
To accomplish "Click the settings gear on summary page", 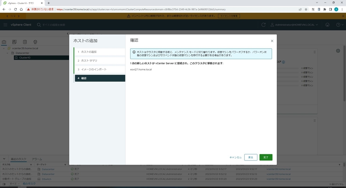I will (338, 51).
